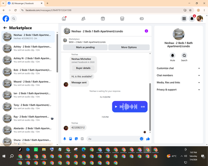This screenshot has height=166, width=208.
Task: View site information icon in address bar
Action: coord(22,10)
